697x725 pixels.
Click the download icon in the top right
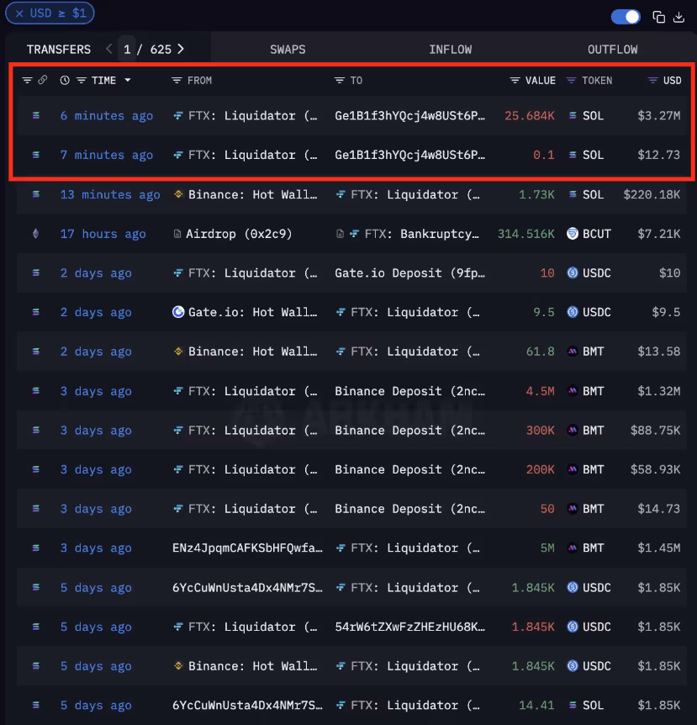pos(679,17)
